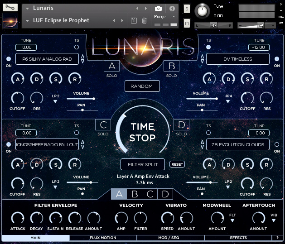Viewport: 285px width, 244px height.
Task: Click Aftertouch Amount knob
Action: tap(258, 218)
